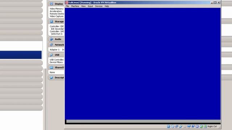Open the USB settings header link
This screenshot has width=232, height=130.
point(57,55)
